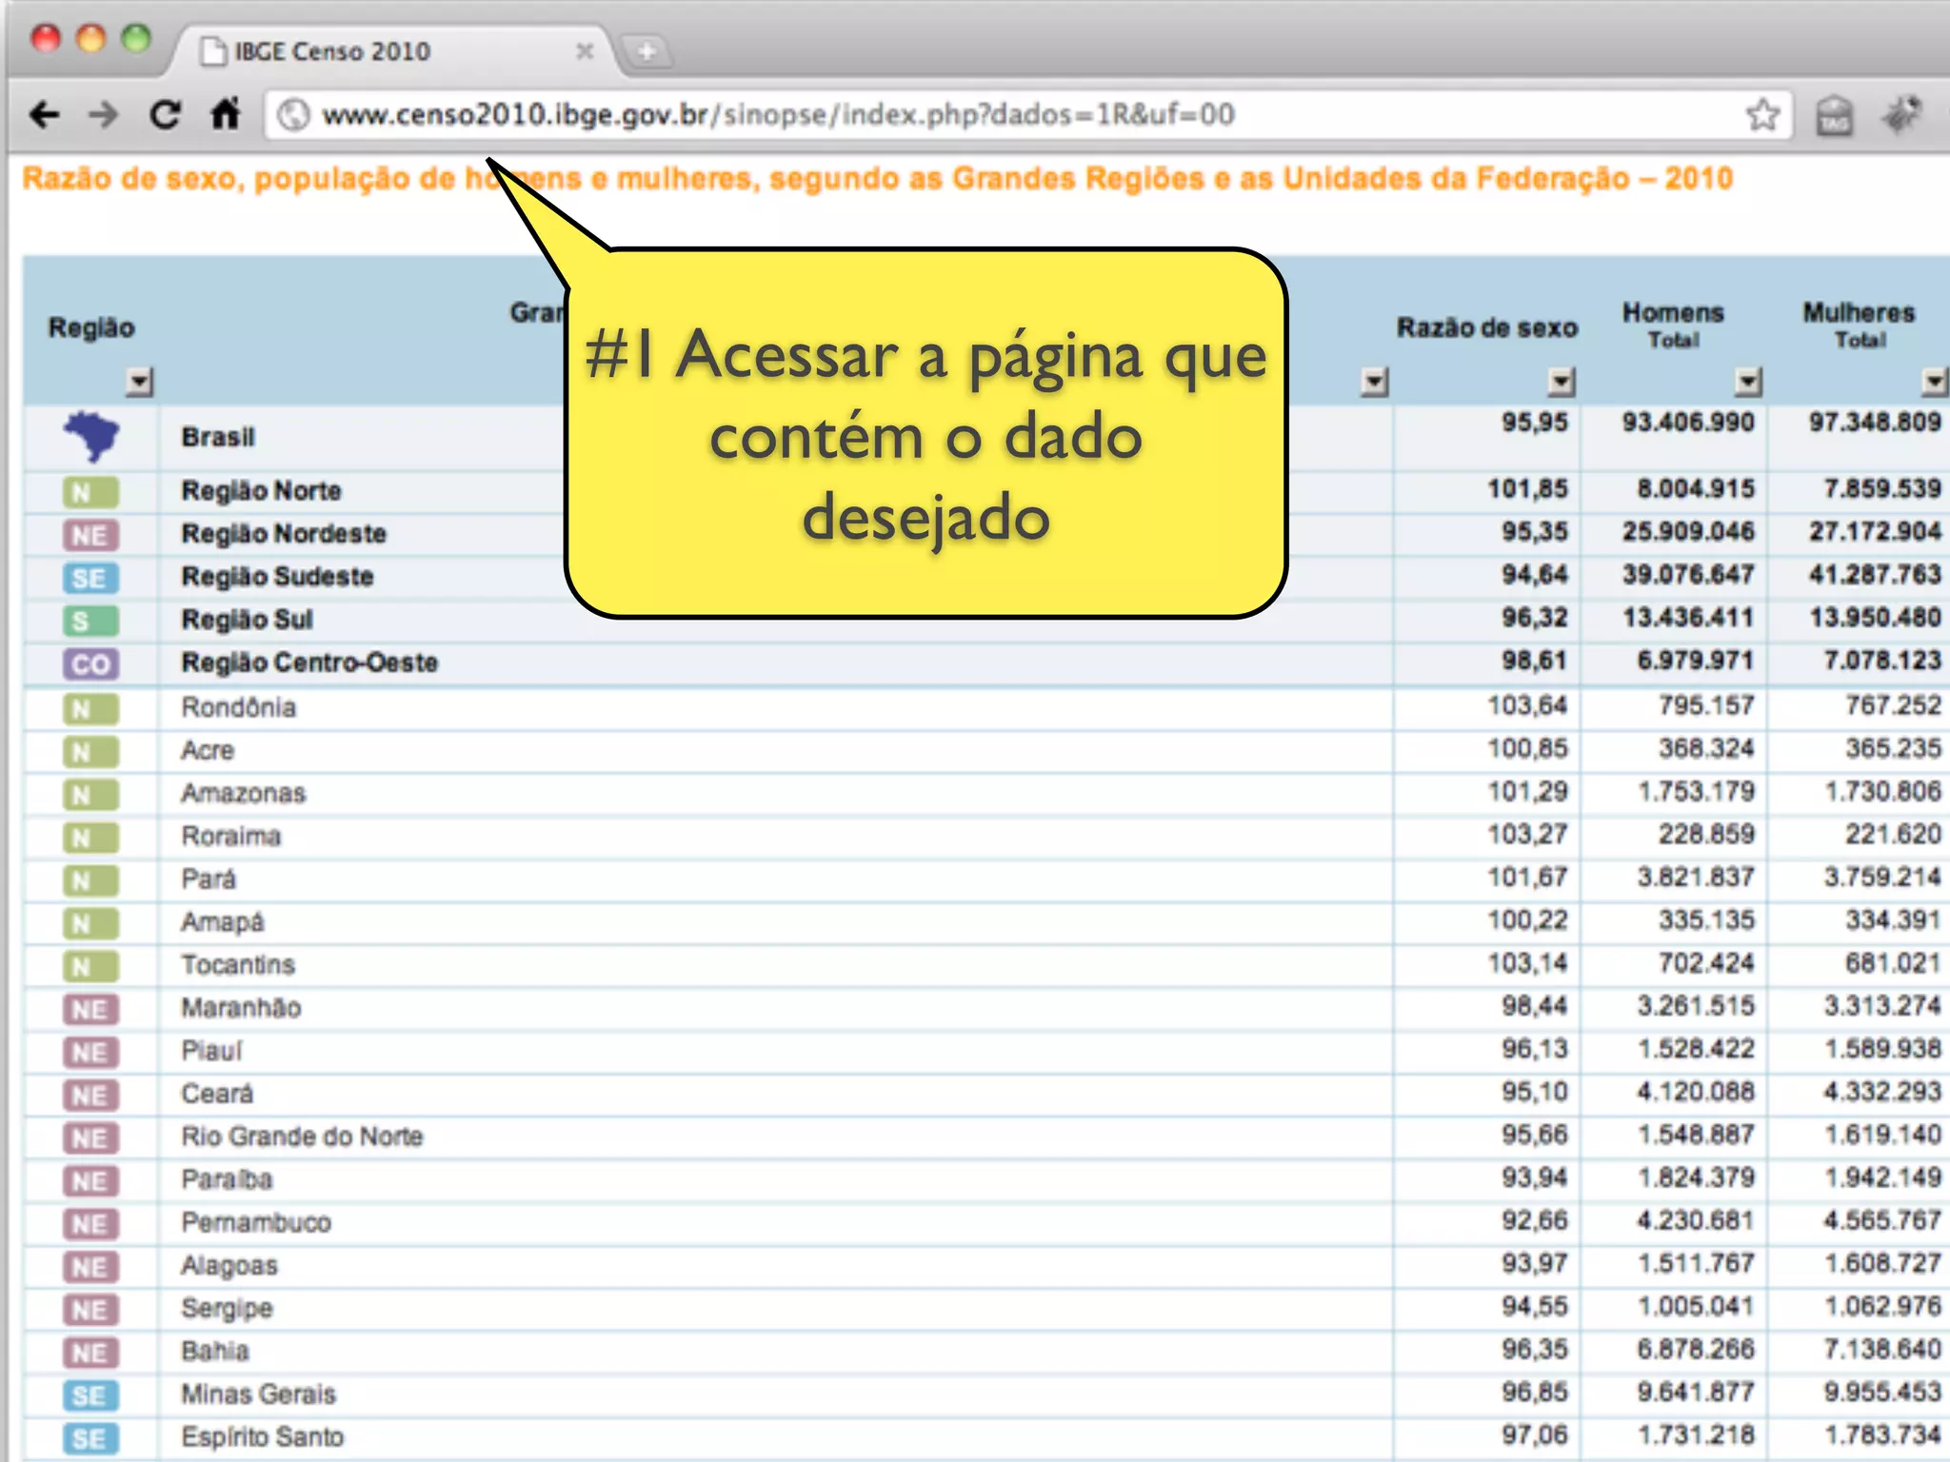Click the Mulheres Total column header

[1859, 325]
